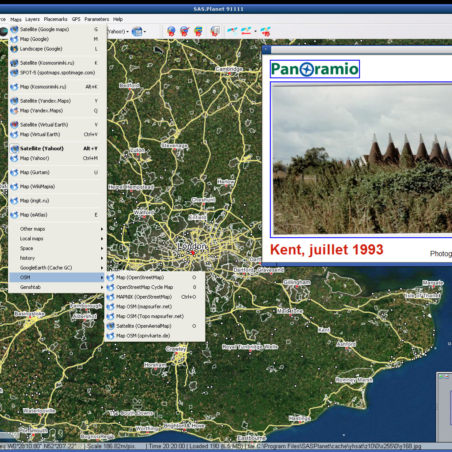
Task: Click the layers globe toolbar icon
Action: [137, 32]
